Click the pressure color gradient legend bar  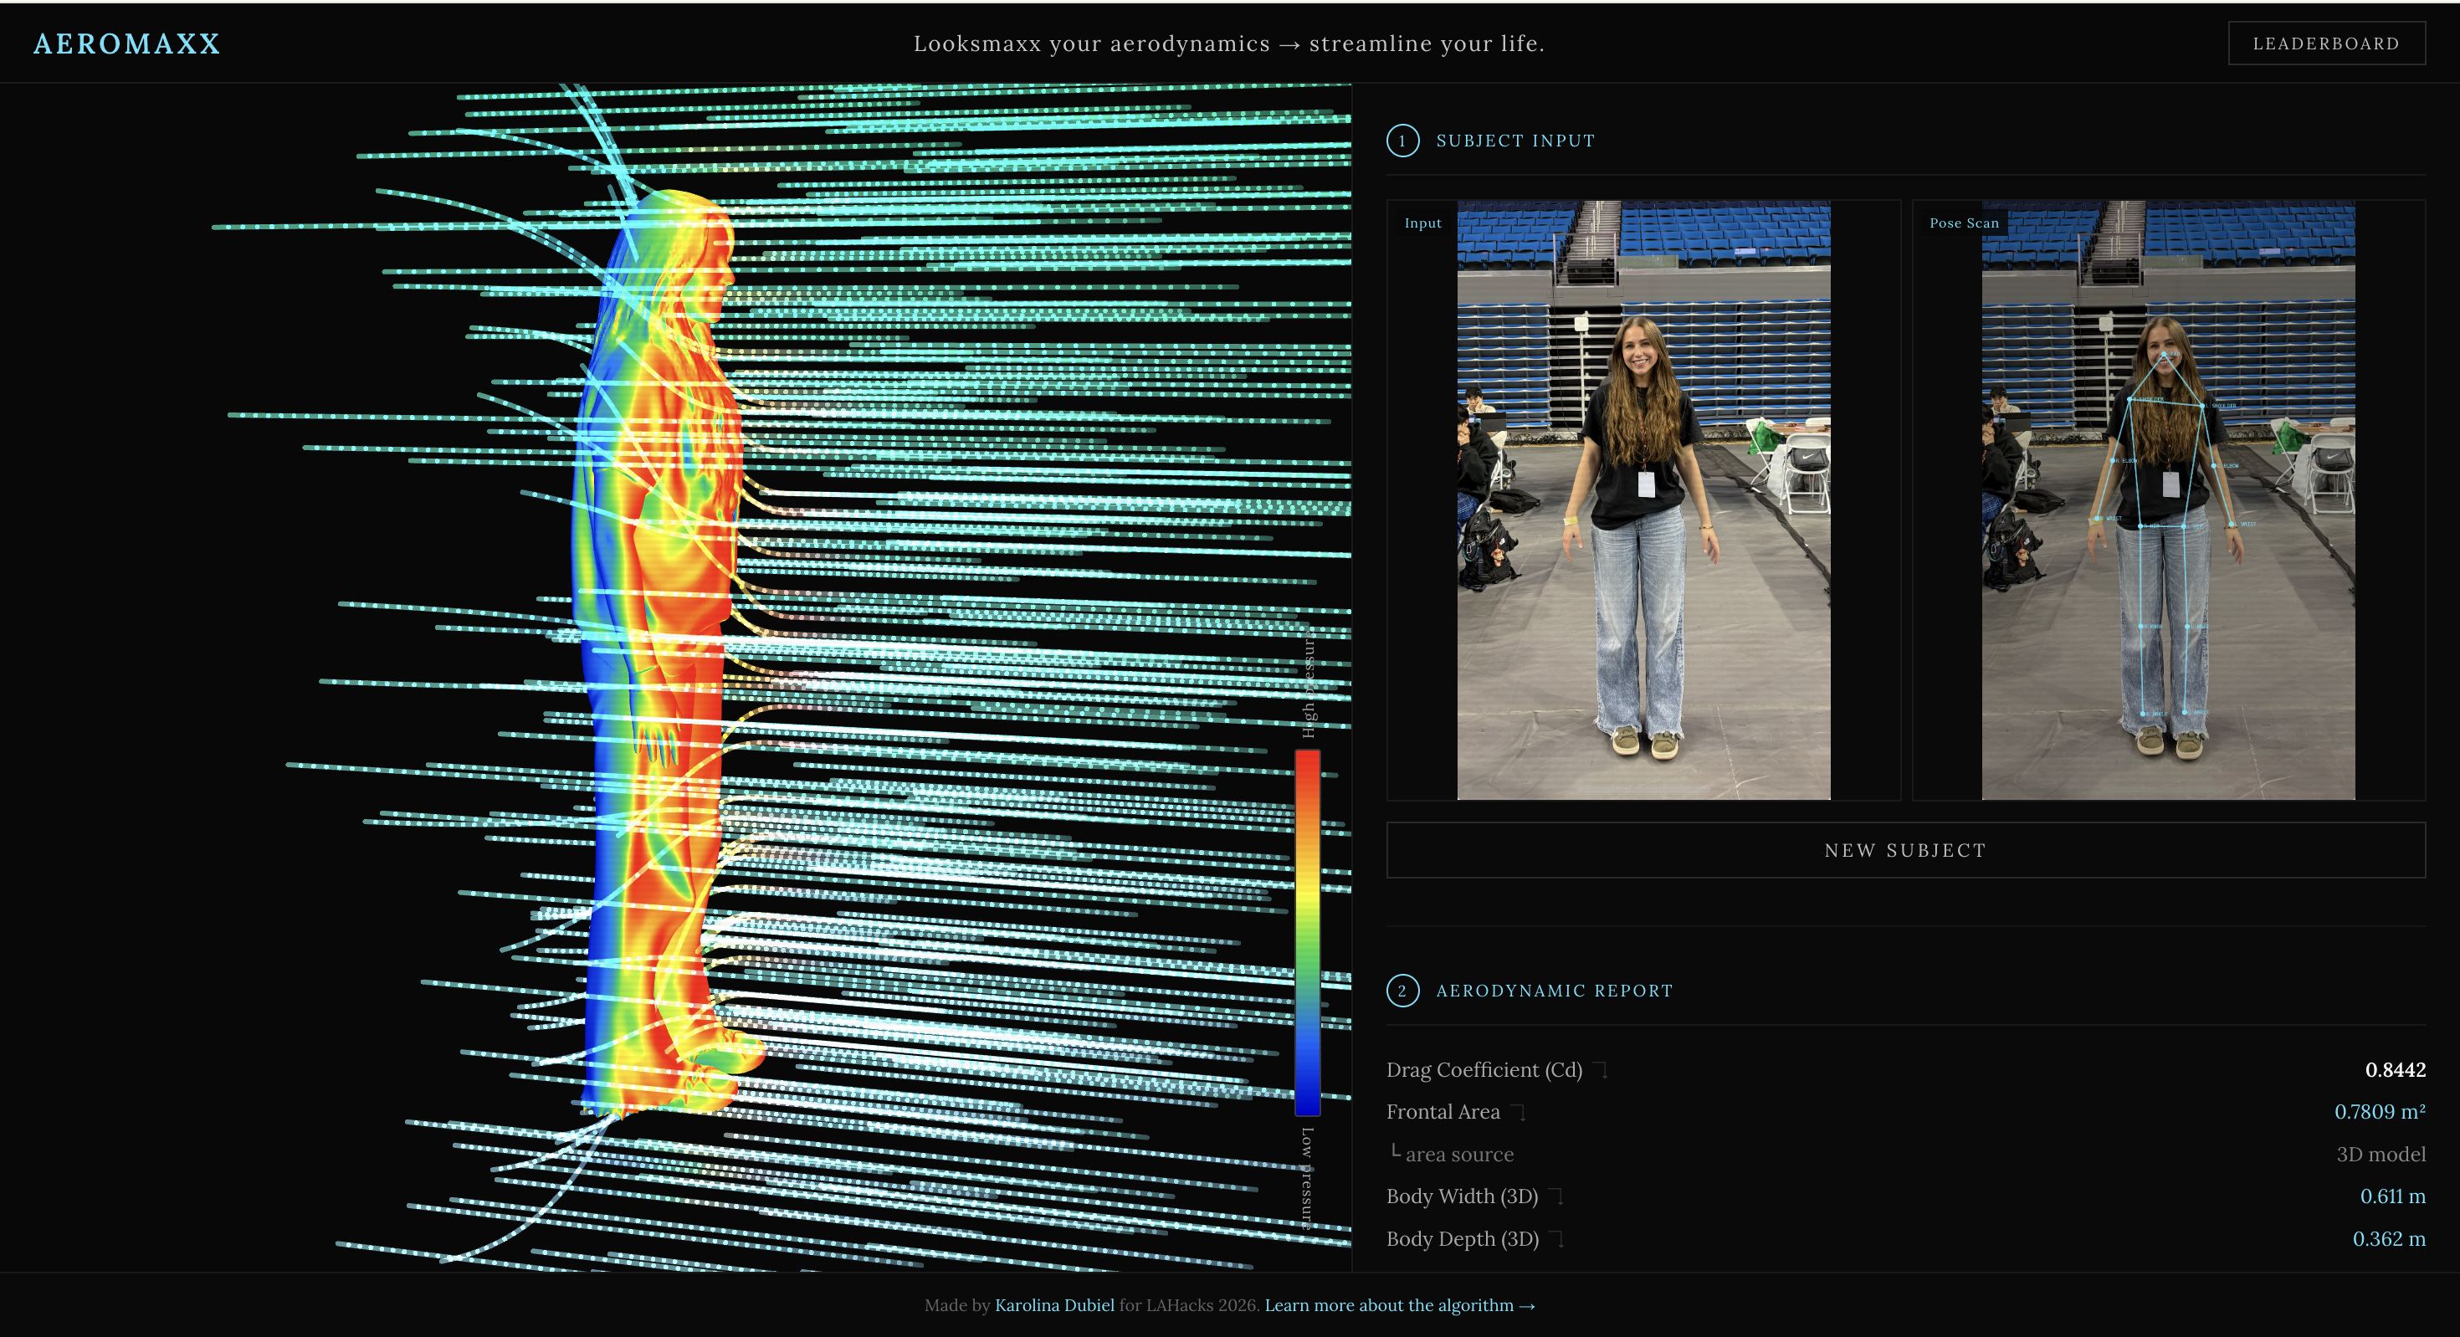point(1307,931)
